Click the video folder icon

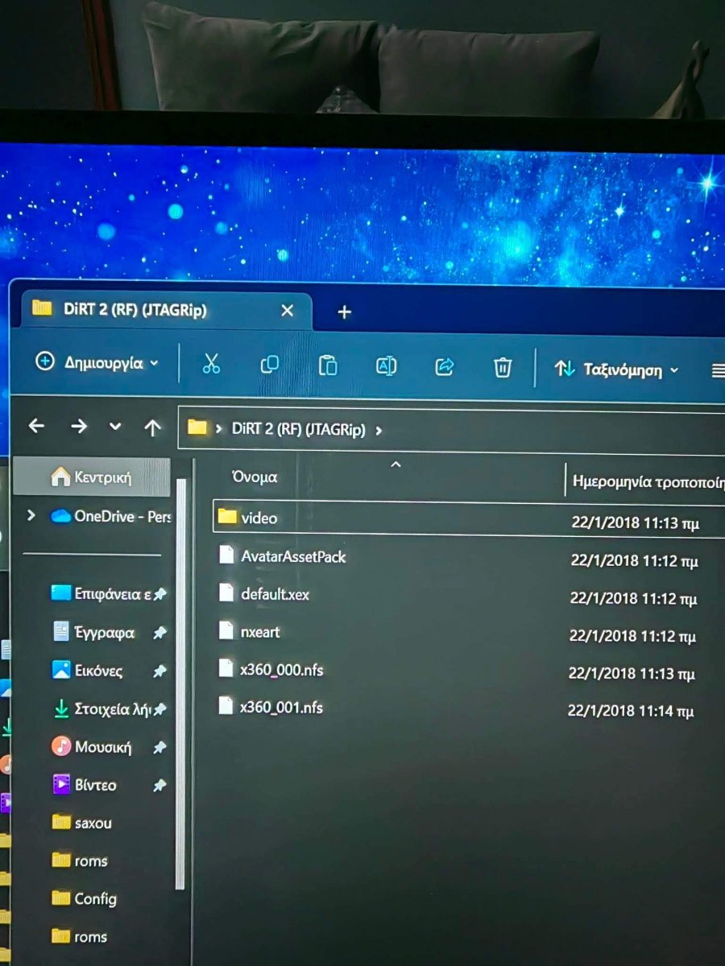click(227, 516)
